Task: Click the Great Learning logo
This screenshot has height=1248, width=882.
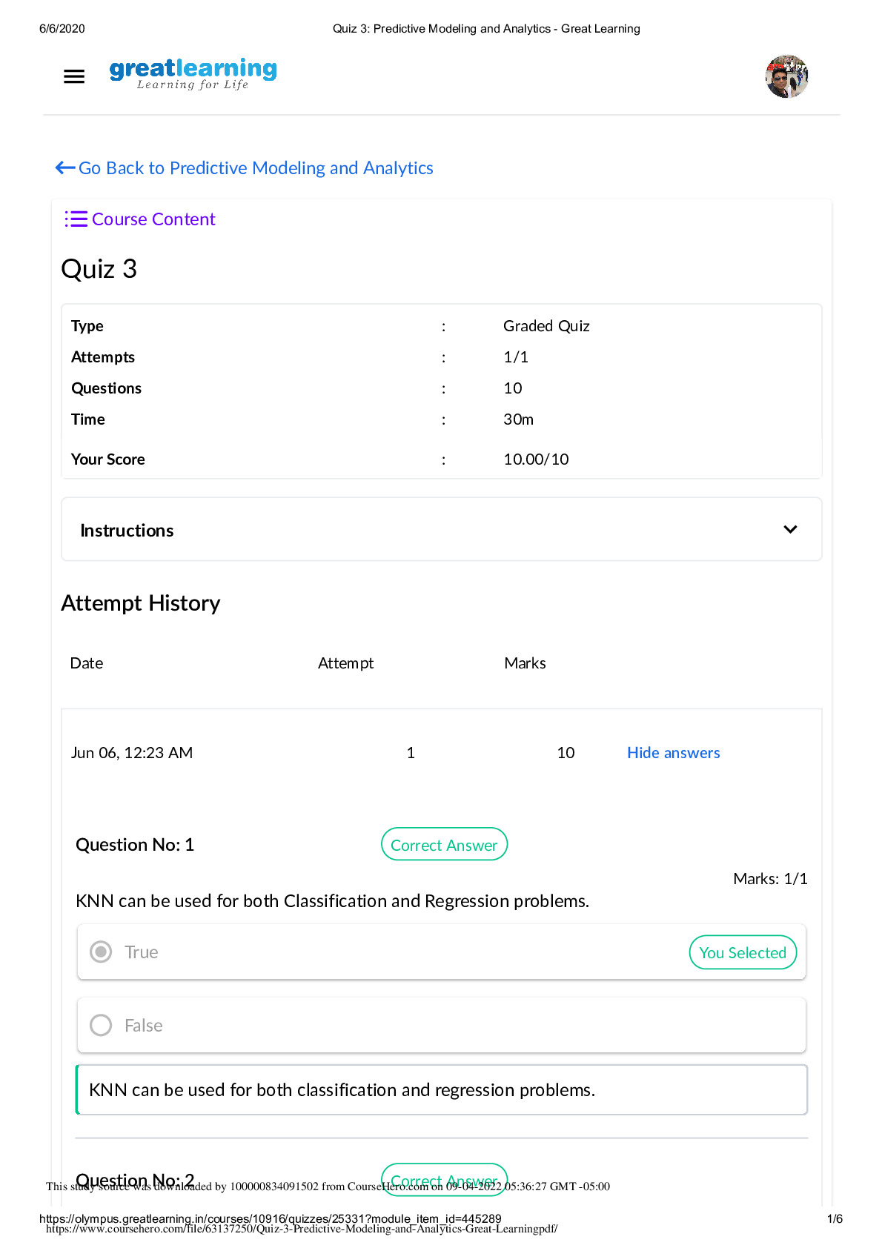Action: (x=193, y=74)
